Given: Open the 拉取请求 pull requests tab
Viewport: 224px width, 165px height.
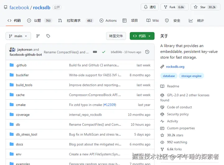Looking at the screenshot, I should 76,21.
